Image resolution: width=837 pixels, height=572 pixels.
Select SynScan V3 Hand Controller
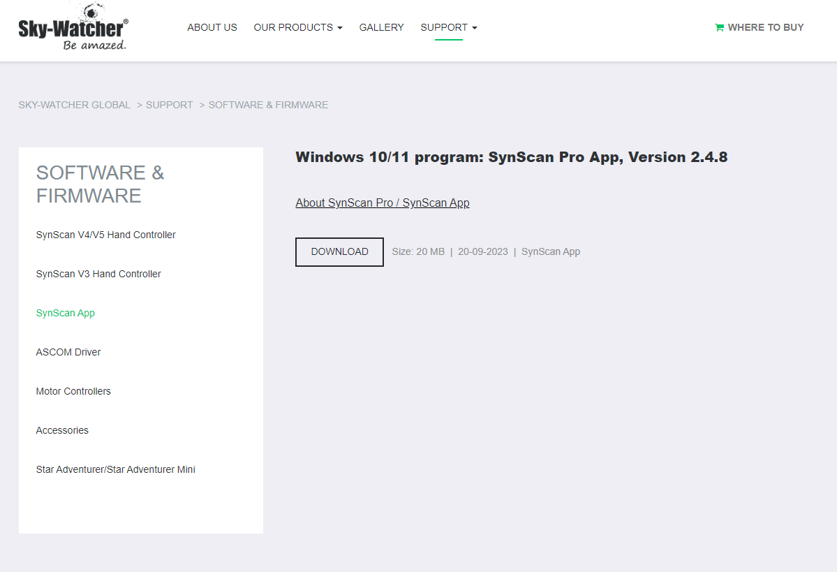pyautogui.click(x=98, y=274)
